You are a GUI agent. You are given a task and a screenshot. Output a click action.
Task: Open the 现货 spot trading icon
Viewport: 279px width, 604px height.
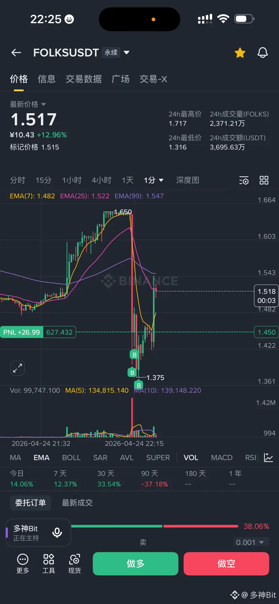click(x=74, y=564)
